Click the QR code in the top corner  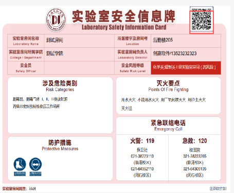coord(202,20)
